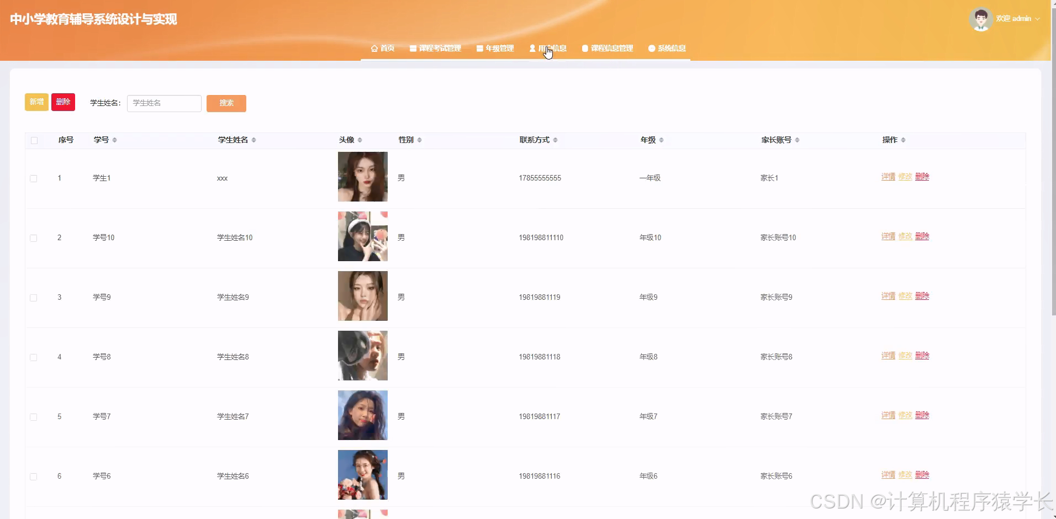Sort the table by 学号 column
Viewport: 1056px width, 519px height.
tap(114, 140)
